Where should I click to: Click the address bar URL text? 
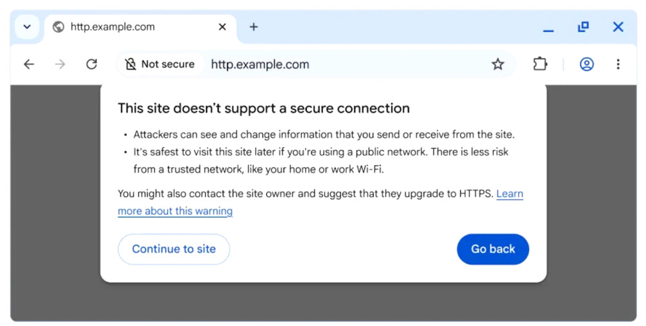(x=260, y=64)
